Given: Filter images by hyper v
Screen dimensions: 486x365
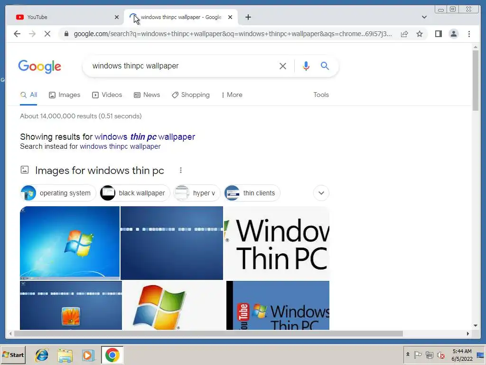Looking at the screenshot, I should coord(197,193).
